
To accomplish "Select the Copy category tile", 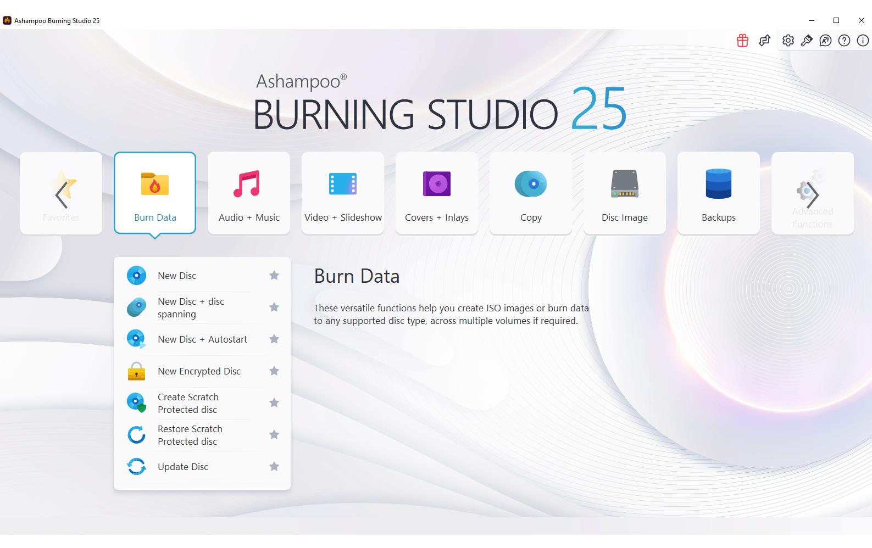I will 531,193.
